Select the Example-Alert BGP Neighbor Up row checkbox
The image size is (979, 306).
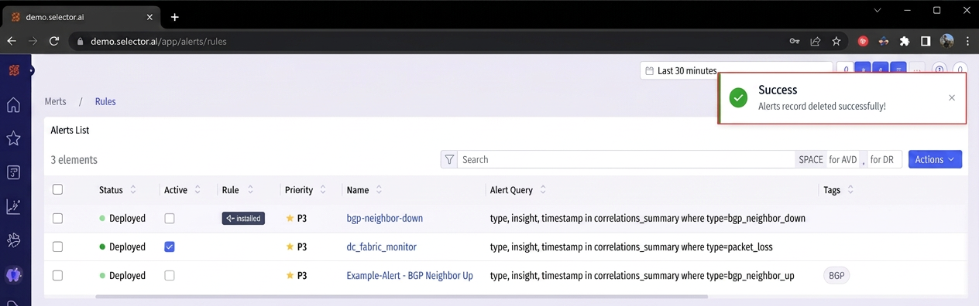point(57,276)
